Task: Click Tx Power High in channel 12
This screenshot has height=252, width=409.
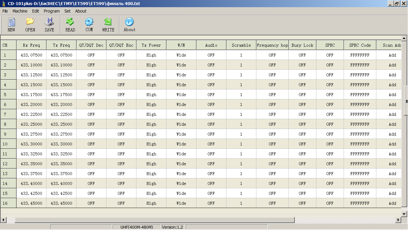Action: point(151,164)
